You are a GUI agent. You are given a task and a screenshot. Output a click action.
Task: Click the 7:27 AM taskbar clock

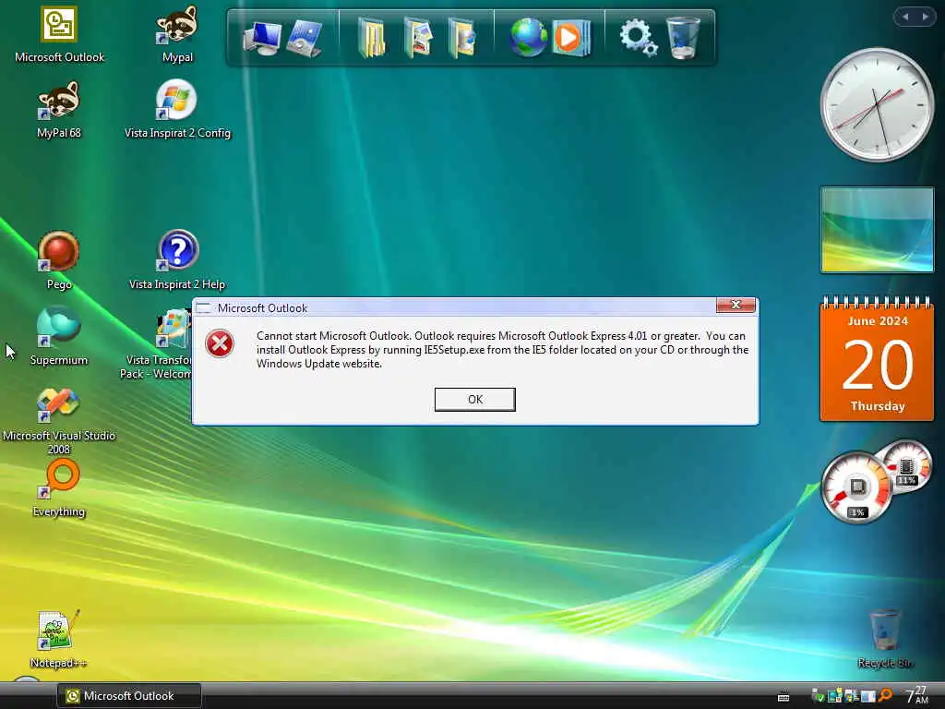916,696
